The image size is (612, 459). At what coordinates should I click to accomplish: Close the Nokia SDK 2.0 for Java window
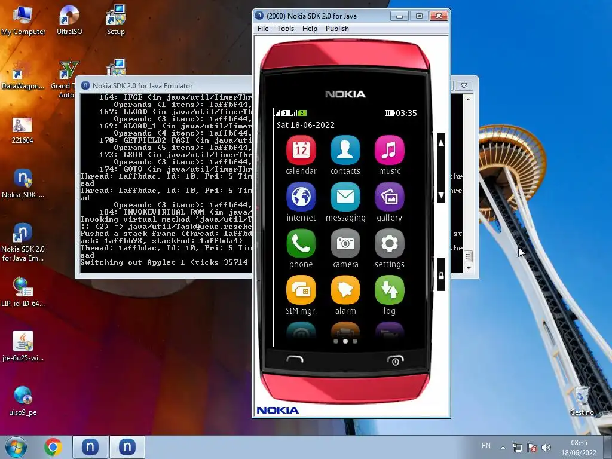pos(439,16)
